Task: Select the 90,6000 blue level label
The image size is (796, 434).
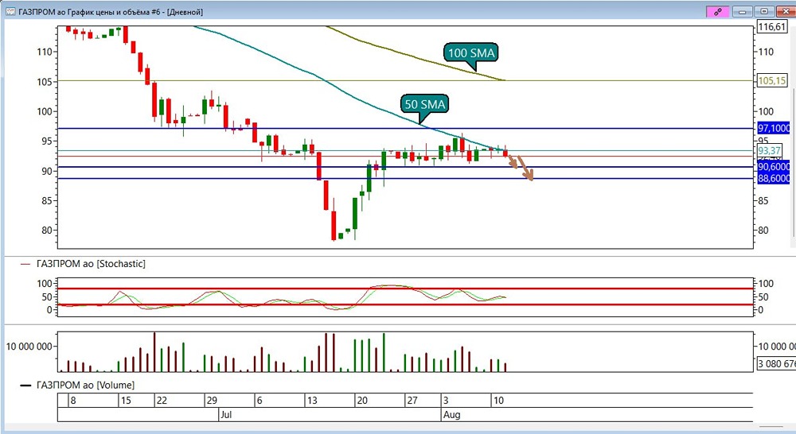Action: coord(774,167)
